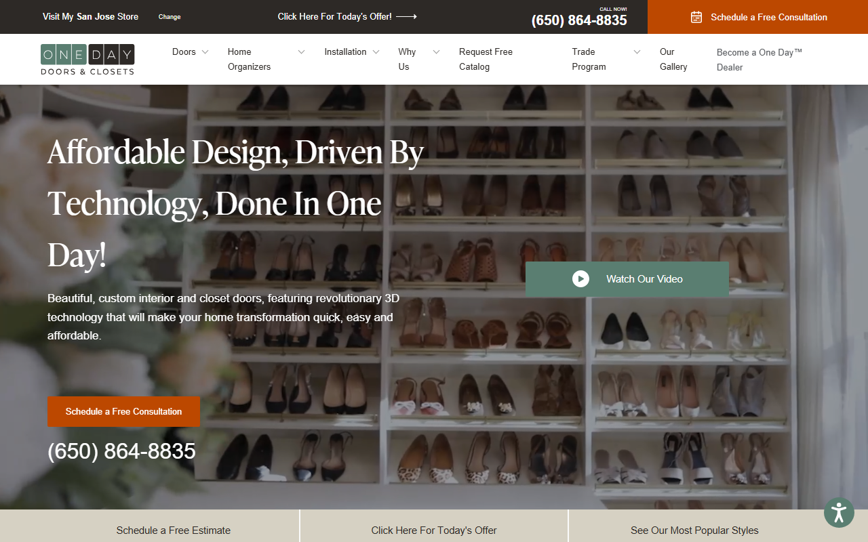This screenshot has height=542, width=868.
Task: Expand the Home Organizers chevron
Action: pyautogui.click(x=302, y=52)
